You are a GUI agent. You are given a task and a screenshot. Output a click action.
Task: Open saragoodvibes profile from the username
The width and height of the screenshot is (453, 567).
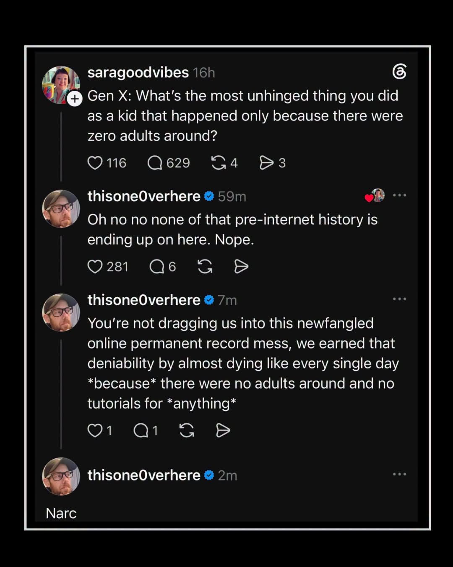click(138, 73)
